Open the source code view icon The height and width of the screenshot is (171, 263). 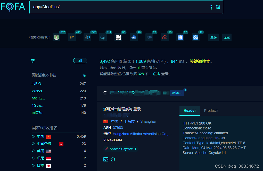coord(106,159)
